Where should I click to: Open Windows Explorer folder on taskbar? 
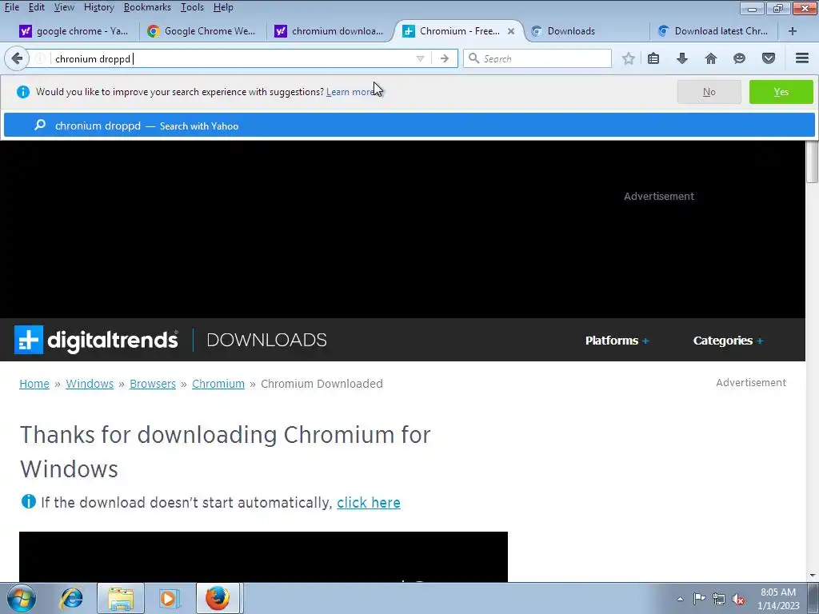[x=121, y=598]
